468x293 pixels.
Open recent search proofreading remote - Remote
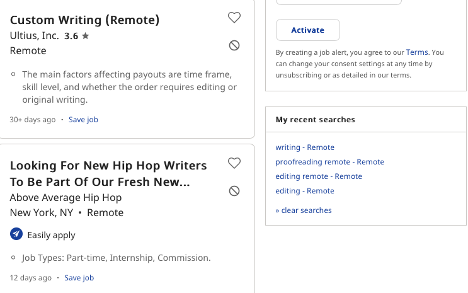click(x=330, y=161)
